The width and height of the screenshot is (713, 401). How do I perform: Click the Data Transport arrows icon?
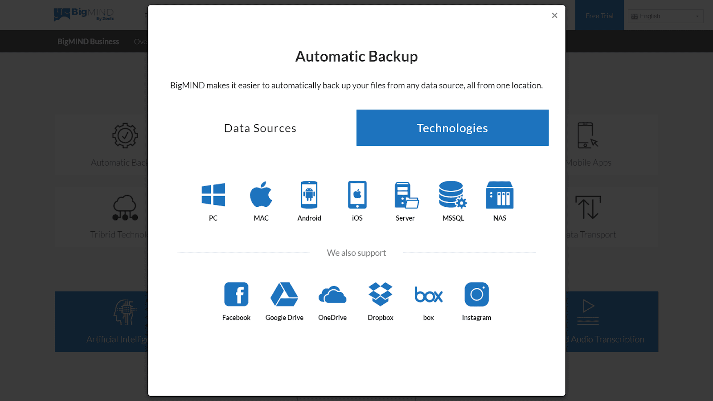click(588, 207)
